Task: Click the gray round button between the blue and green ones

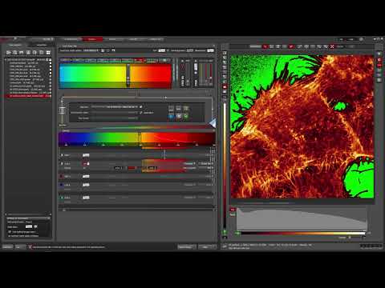Action: 179,116
